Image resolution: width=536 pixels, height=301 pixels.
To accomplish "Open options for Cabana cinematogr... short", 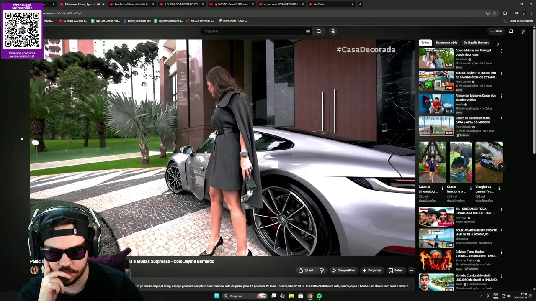I will (x=442, y=189).
